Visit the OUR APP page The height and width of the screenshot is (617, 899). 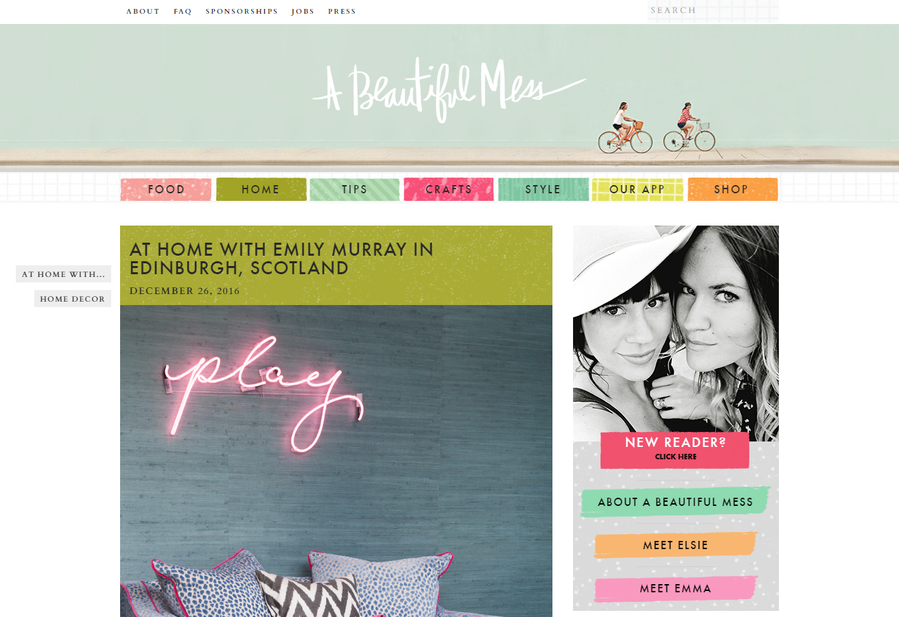(x=638, y=189)
